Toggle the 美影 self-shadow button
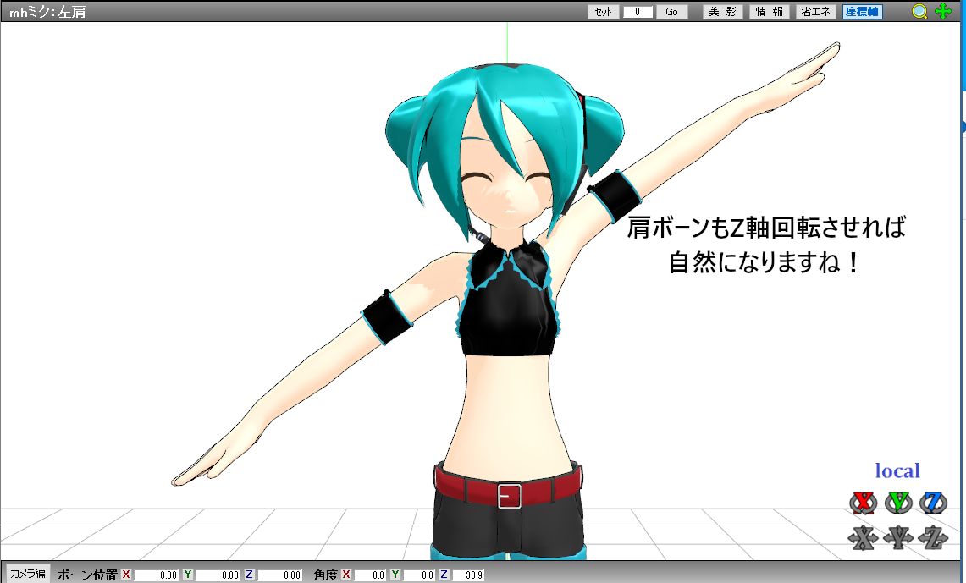This screenshot has width=966, height=583. point(722,12)
